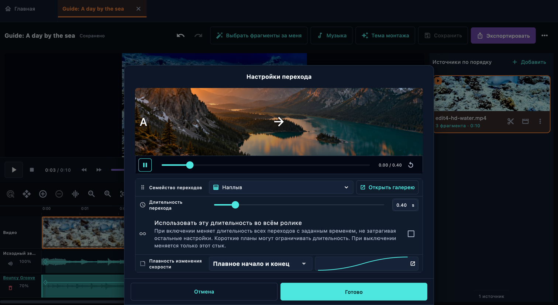Click the main player fast-forward icon
Screen dimensions: 558x305
(99, 170)
